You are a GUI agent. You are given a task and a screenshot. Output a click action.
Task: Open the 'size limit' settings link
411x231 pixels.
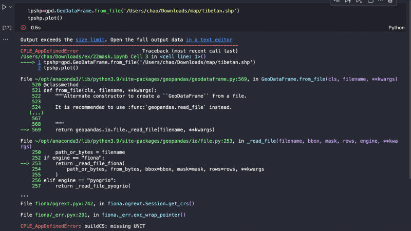tap(89, 40)
